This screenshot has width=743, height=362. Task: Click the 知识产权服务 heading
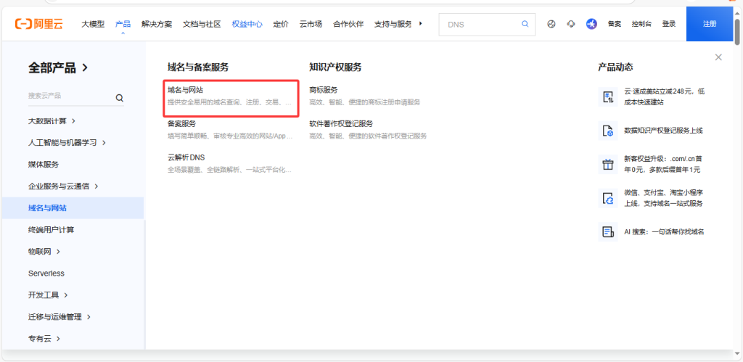pyautogui.click(x=335, y=67)
